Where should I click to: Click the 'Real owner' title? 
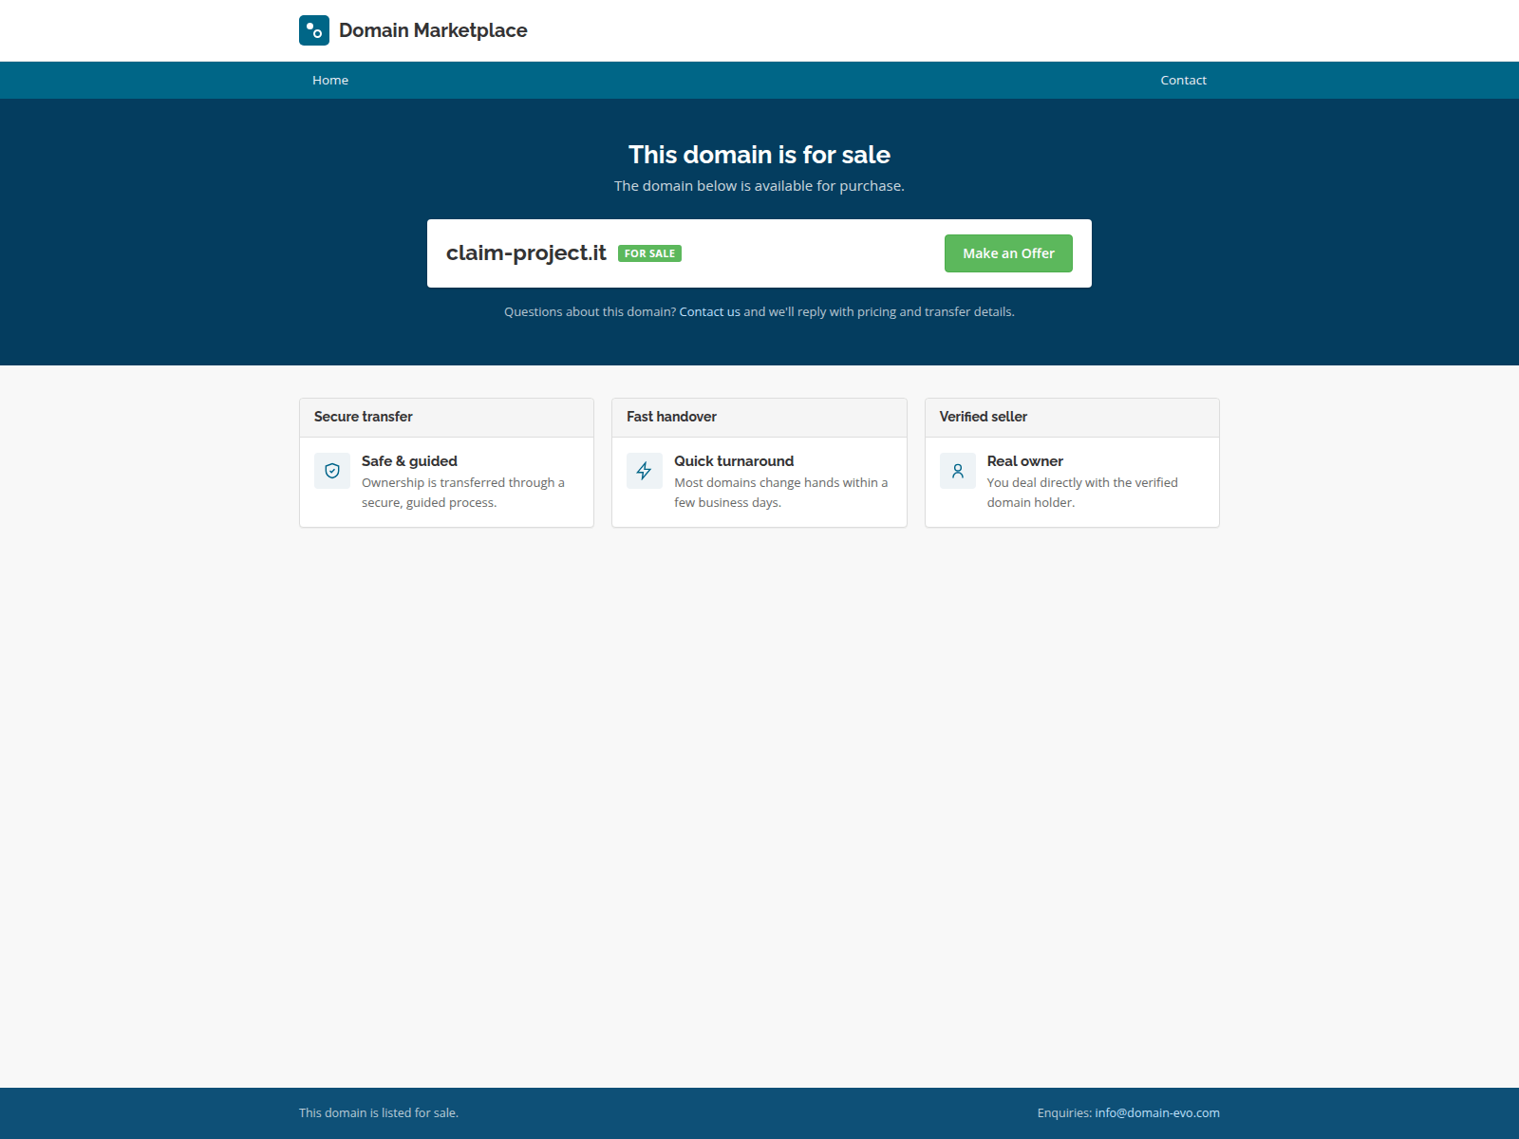[1024, 461]
